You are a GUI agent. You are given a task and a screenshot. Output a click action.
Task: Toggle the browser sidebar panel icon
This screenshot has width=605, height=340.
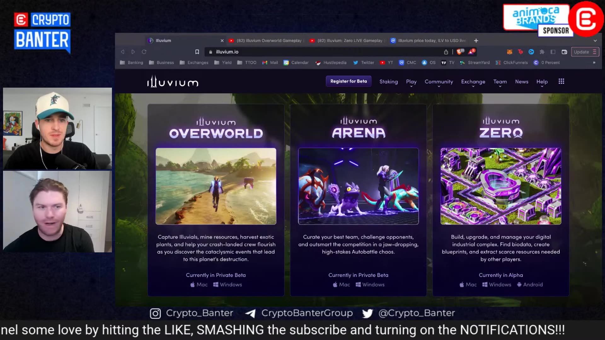[x=553, y=52]
